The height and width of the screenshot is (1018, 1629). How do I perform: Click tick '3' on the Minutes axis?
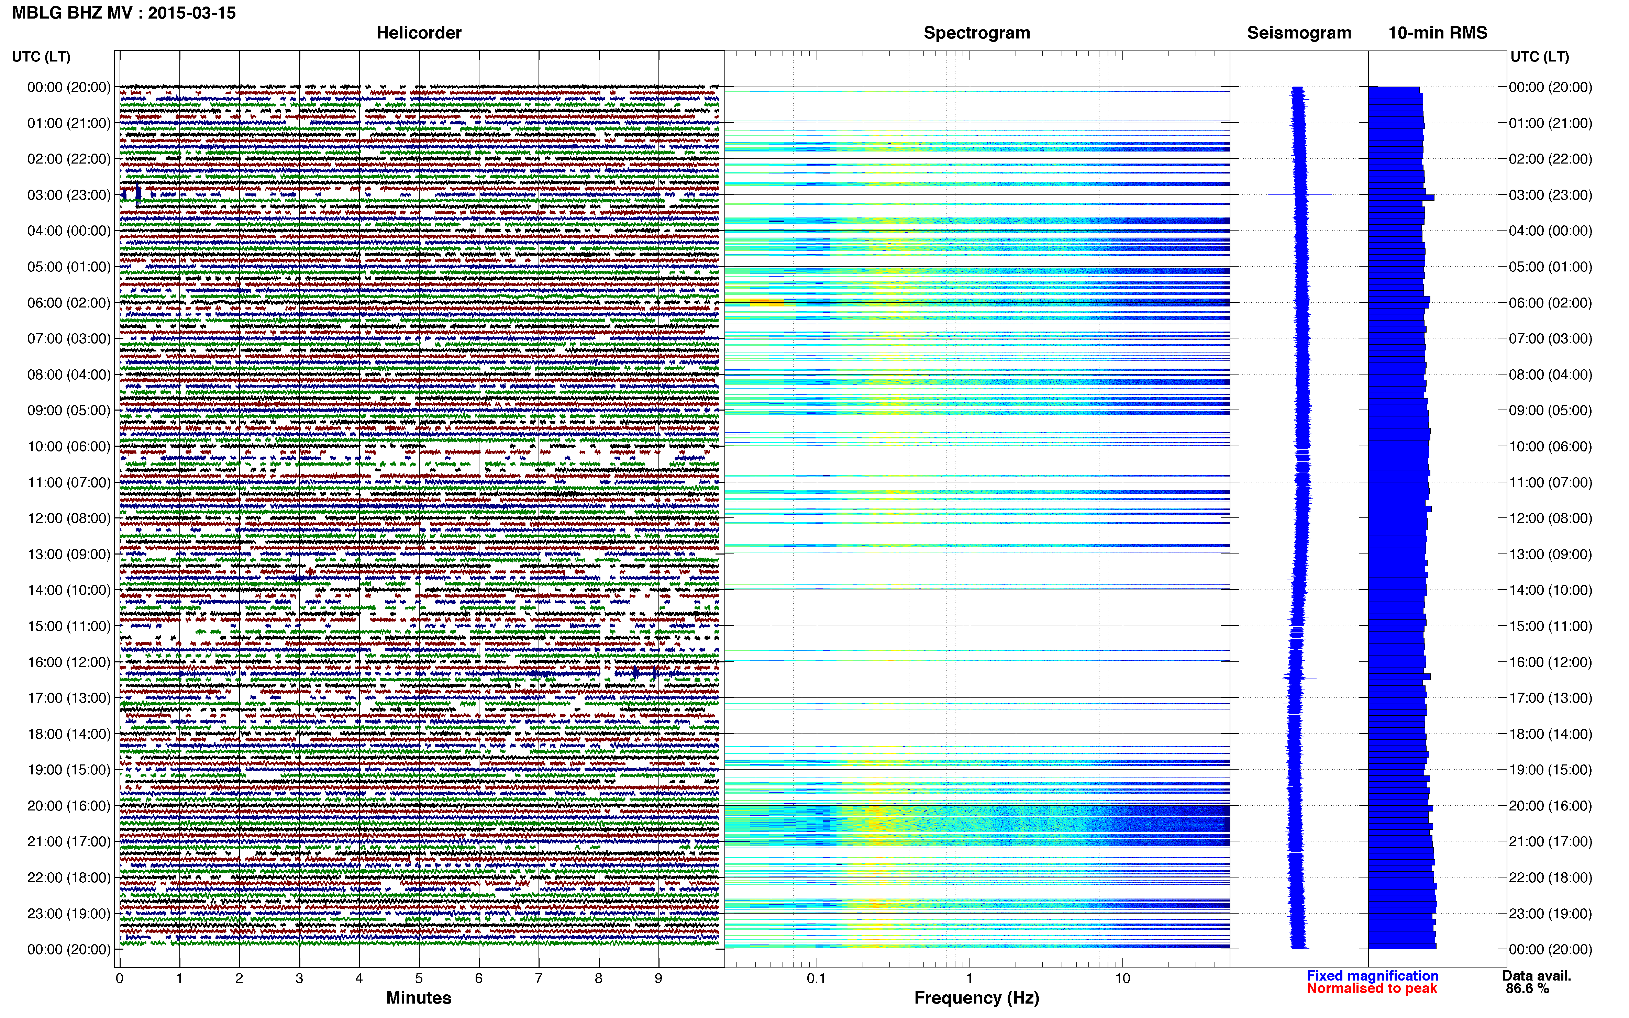pos(299,979)
